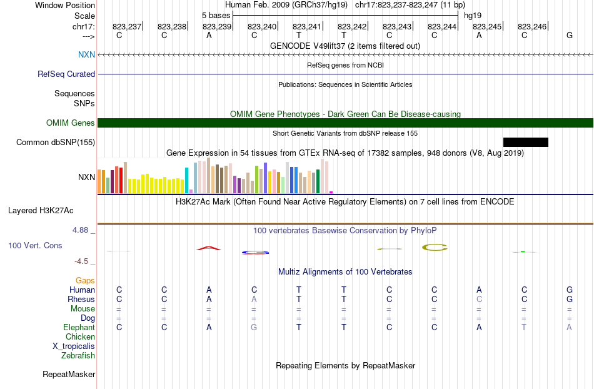Click 100 vertebrates Basewise Conservation by PhyloP title

(x=345, y=230)
